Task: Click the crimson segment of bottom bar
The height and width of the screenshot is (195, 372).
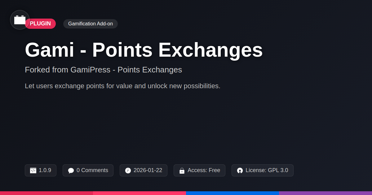Action: tap(46, 193)
